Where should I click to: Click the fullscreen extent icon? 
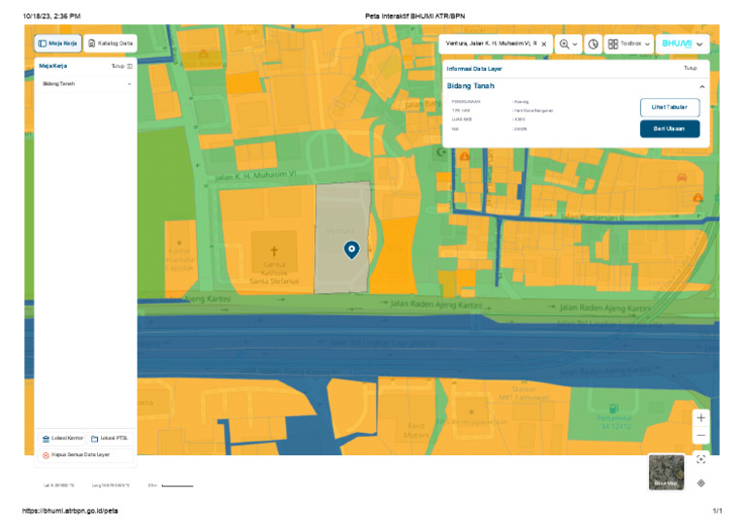700,459
